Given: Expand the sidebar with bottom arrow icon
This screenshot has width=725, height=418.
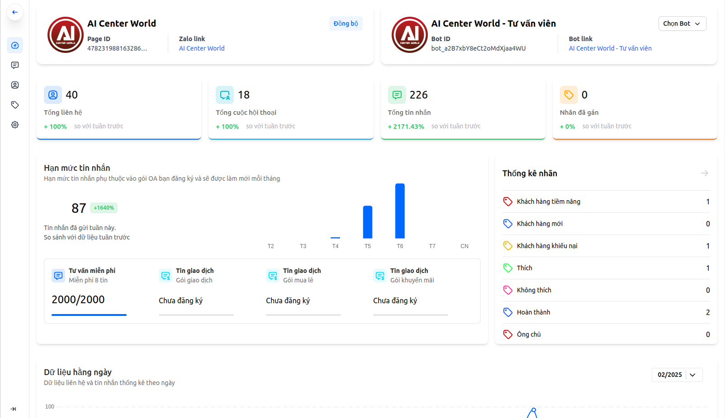Looking at the screenshot, I should (14, 409).
